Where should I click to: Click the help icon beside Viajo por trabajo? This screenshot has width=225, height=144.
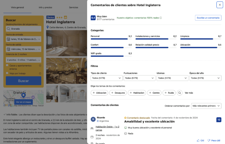(40, 73)
